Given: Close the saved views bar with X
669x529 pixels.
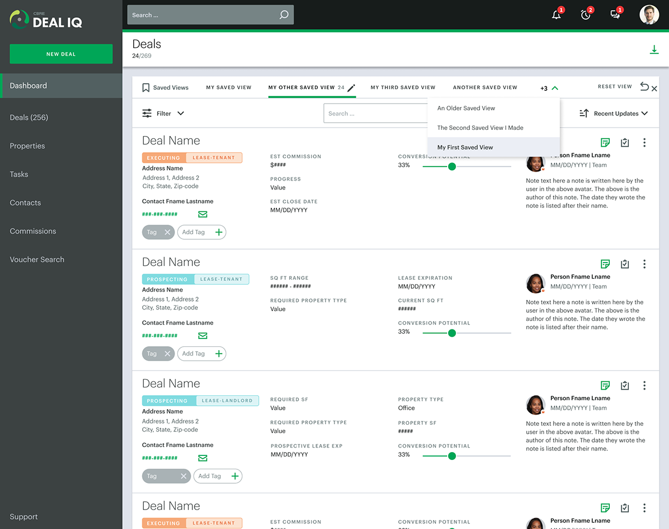Looking at the screenshot, I should [655, 89].
